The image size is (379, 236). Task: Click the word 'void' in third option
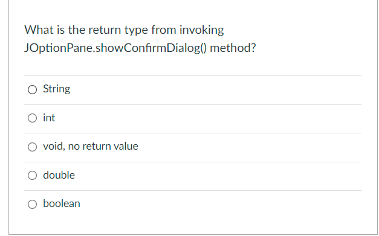[x=53, y=146]
